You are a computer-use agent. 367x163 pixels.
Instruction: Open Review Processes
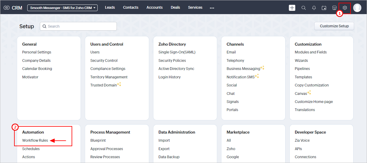click(x=105, y=157)
